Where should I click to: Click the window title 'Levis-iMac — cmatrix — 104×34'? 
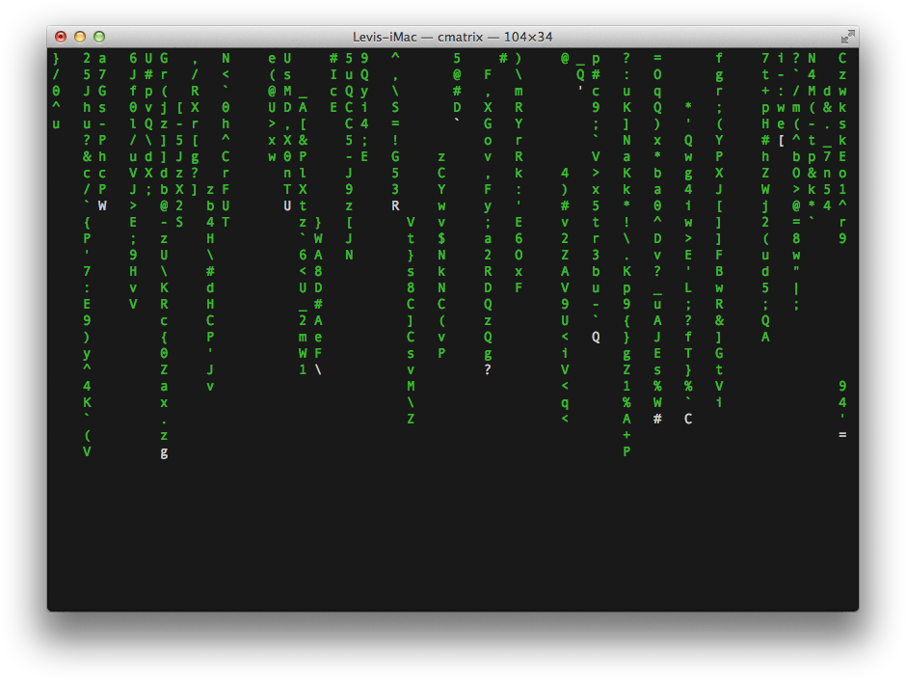pyautogui.click(x=452, y=37)
